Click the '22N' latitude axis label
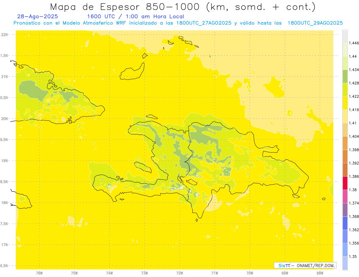359x277 pixels. (x=5, y=35)
